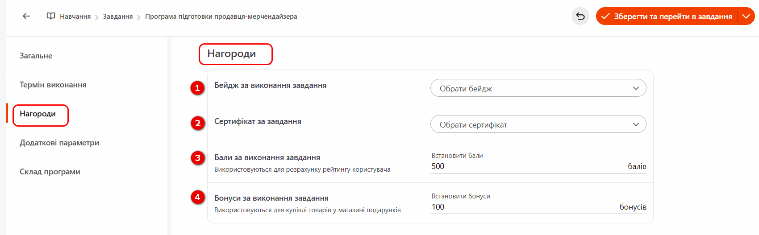Click the undo arrow button
This screenshot has height=235, width=759.
(x=580, y=16)
